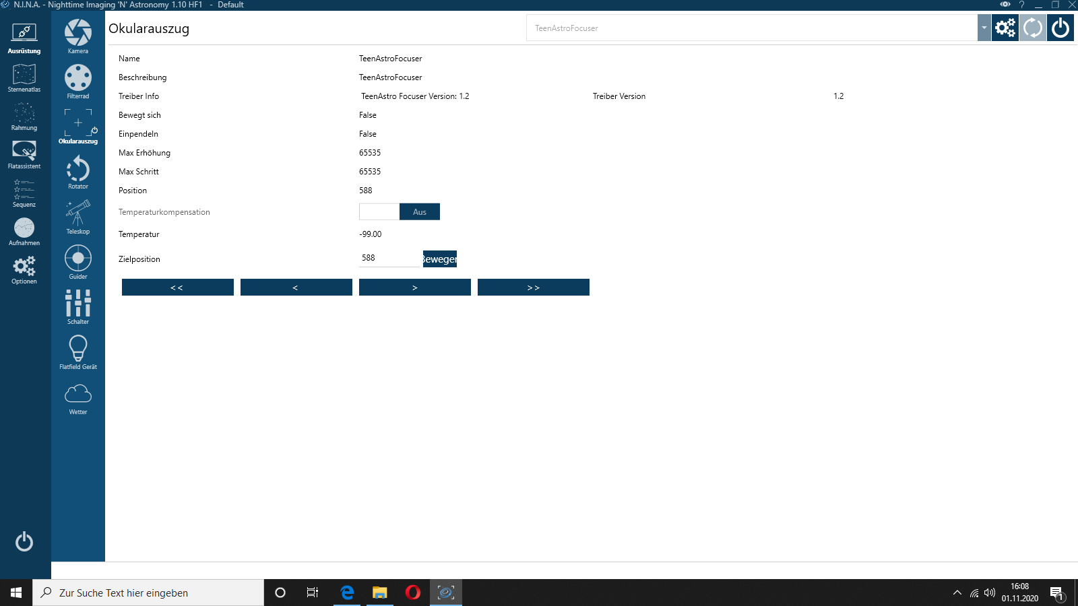Click the Bewegen move button
Viewport: 1078px width, 606px height.
pyautogui.click(x=440, y=259)
